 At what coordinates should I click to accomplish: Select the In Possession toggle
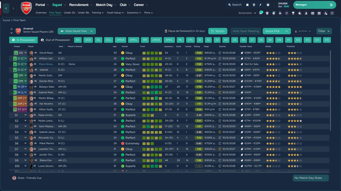23,40
